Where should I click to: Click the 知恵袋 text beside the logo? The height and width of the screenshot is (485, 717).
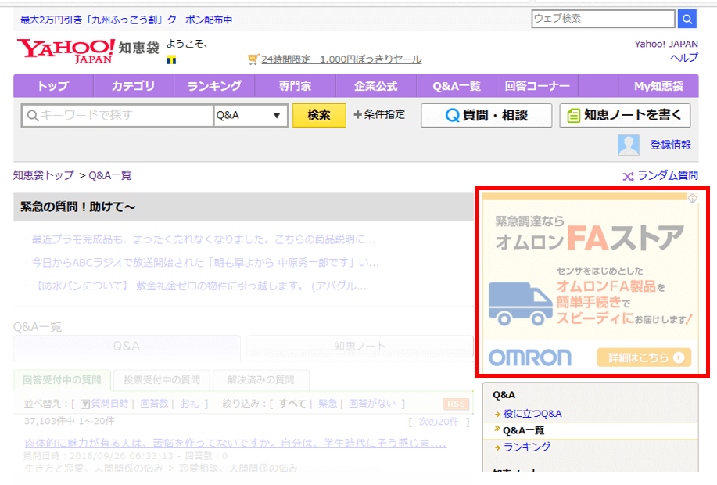coord(138,48)
